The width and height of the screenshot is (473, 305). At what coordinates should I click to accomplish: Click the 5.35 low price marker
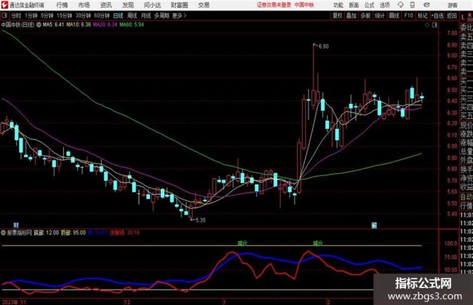[201, 220]
